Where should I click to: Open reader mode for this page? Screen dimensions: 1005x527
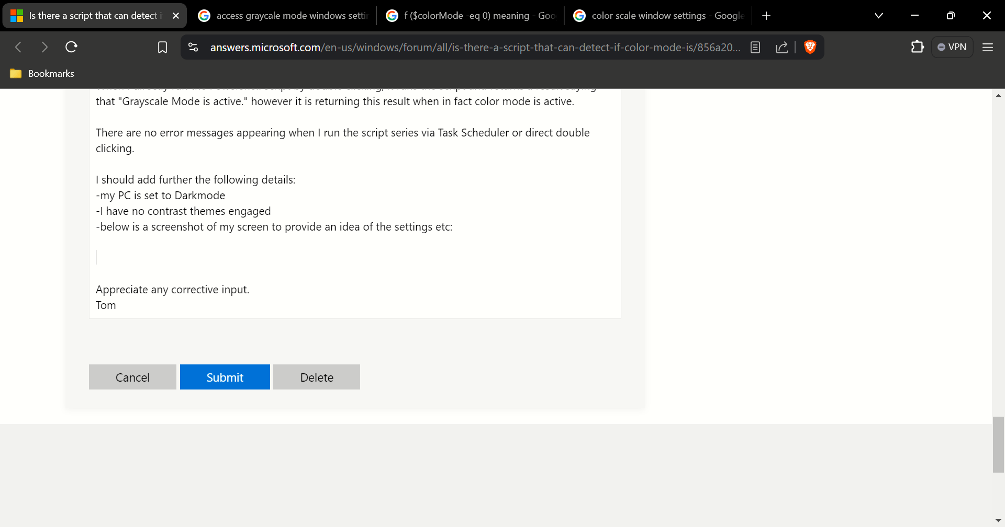click(x=755, y=47)
